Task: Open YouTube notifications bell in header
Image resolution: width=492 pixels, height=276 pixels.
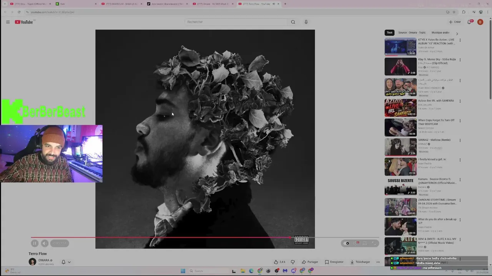Action: point(469,22)
